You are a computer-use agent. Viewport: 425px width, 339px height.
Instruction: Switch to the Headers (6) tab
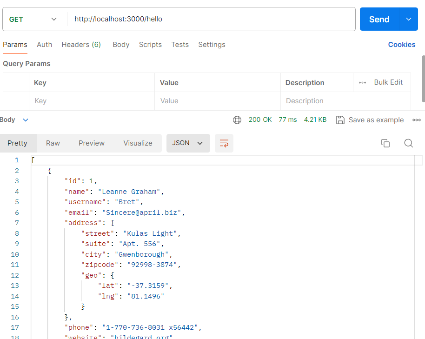tap(81, 44)
